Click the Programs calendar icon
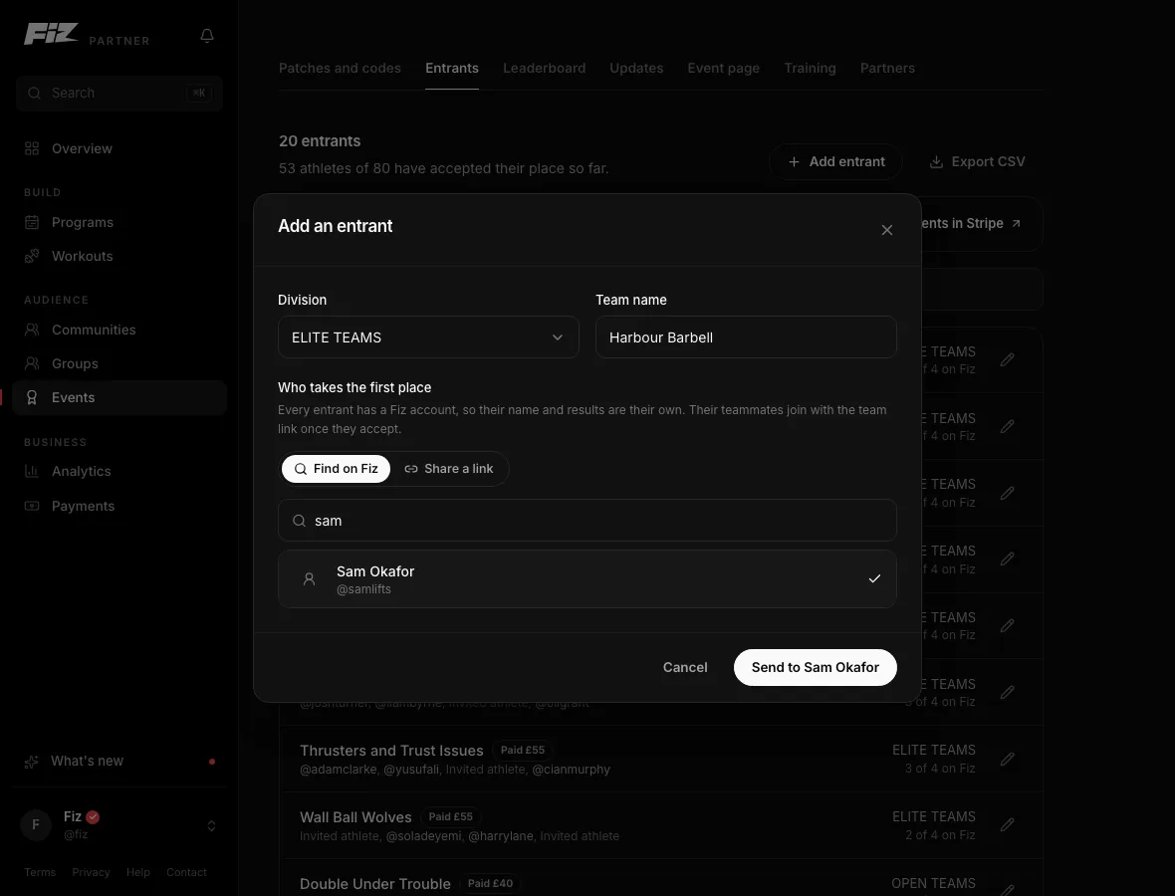1175x896 pixels. 32,222
